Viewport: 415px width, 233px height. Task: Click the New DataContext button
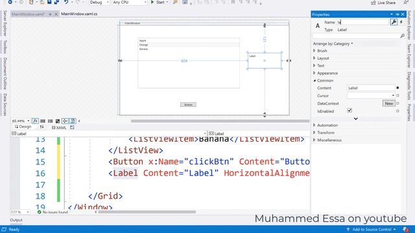pyautogui.click(x=388, y=104)
